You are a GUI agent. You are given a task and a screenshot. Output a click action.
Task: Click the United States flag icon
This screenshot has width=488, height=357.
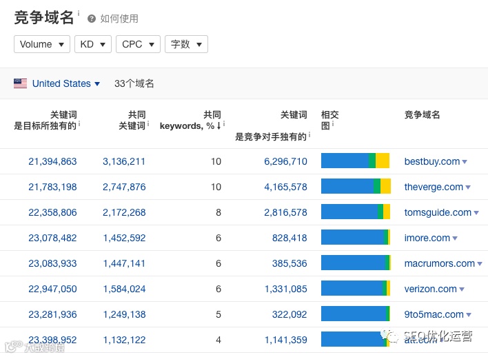(x=20, y=83)
